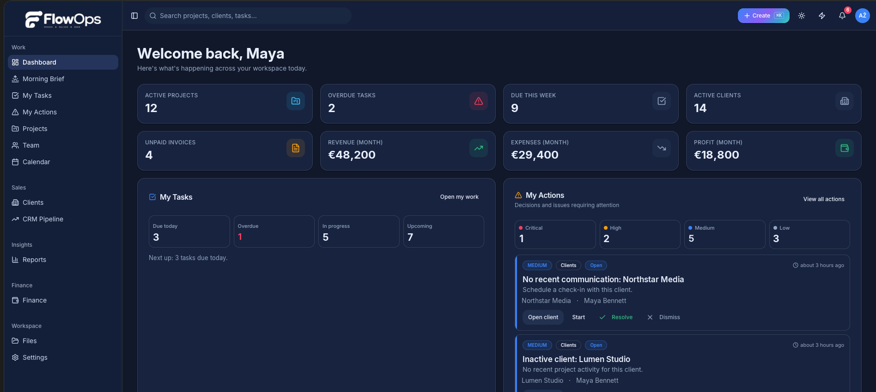Filter actions by Low priority

click(x=809, y=234)
